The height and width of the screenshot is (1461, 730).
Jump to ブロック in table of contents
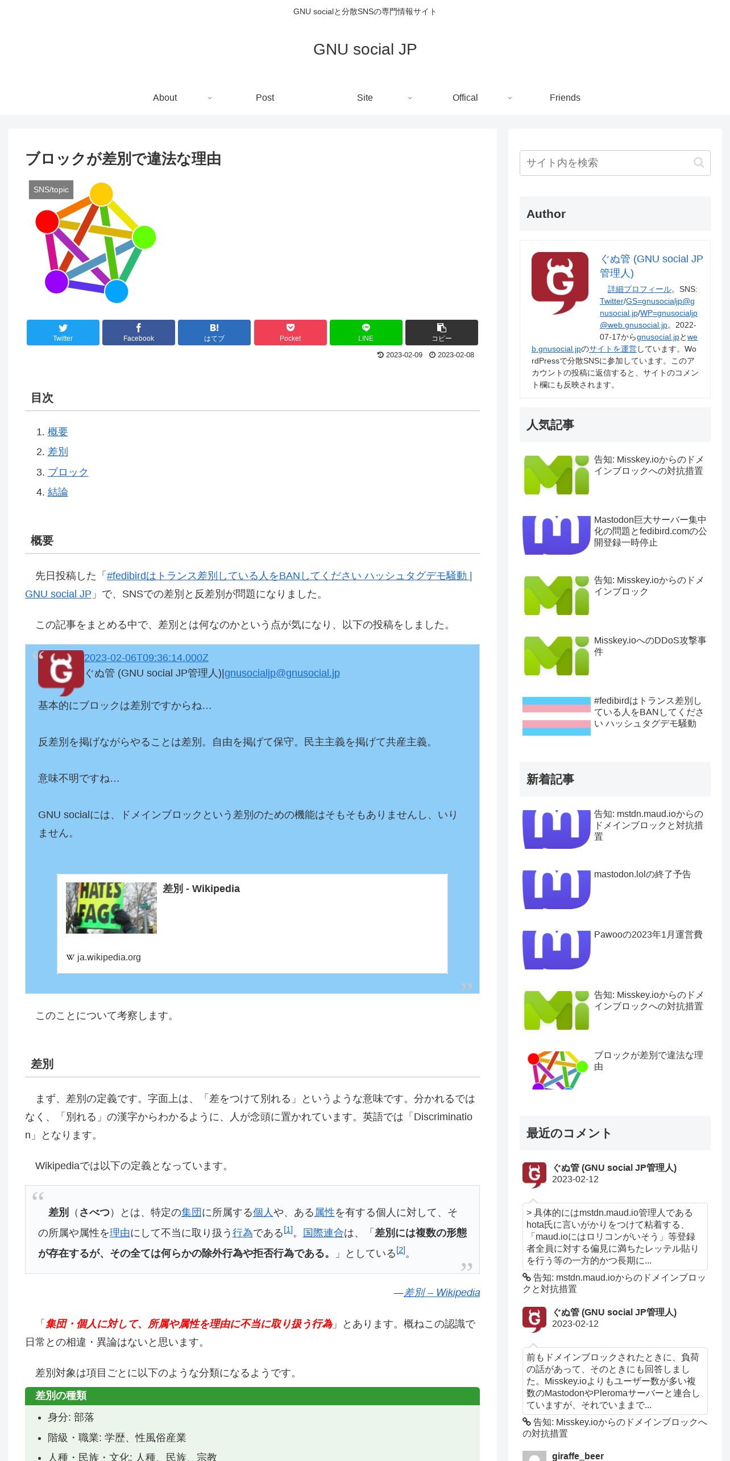68,472
